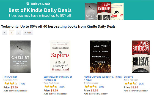154x100 pixels.
Task: Click the star rating for Bullseye
Action: [131, 83]
